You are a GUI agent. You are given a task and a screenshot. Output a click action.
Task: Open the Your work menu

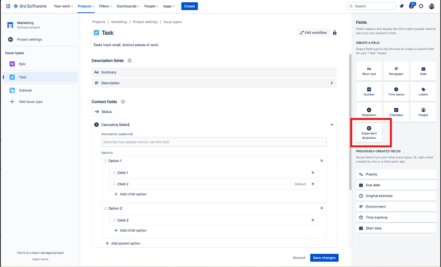63,6
